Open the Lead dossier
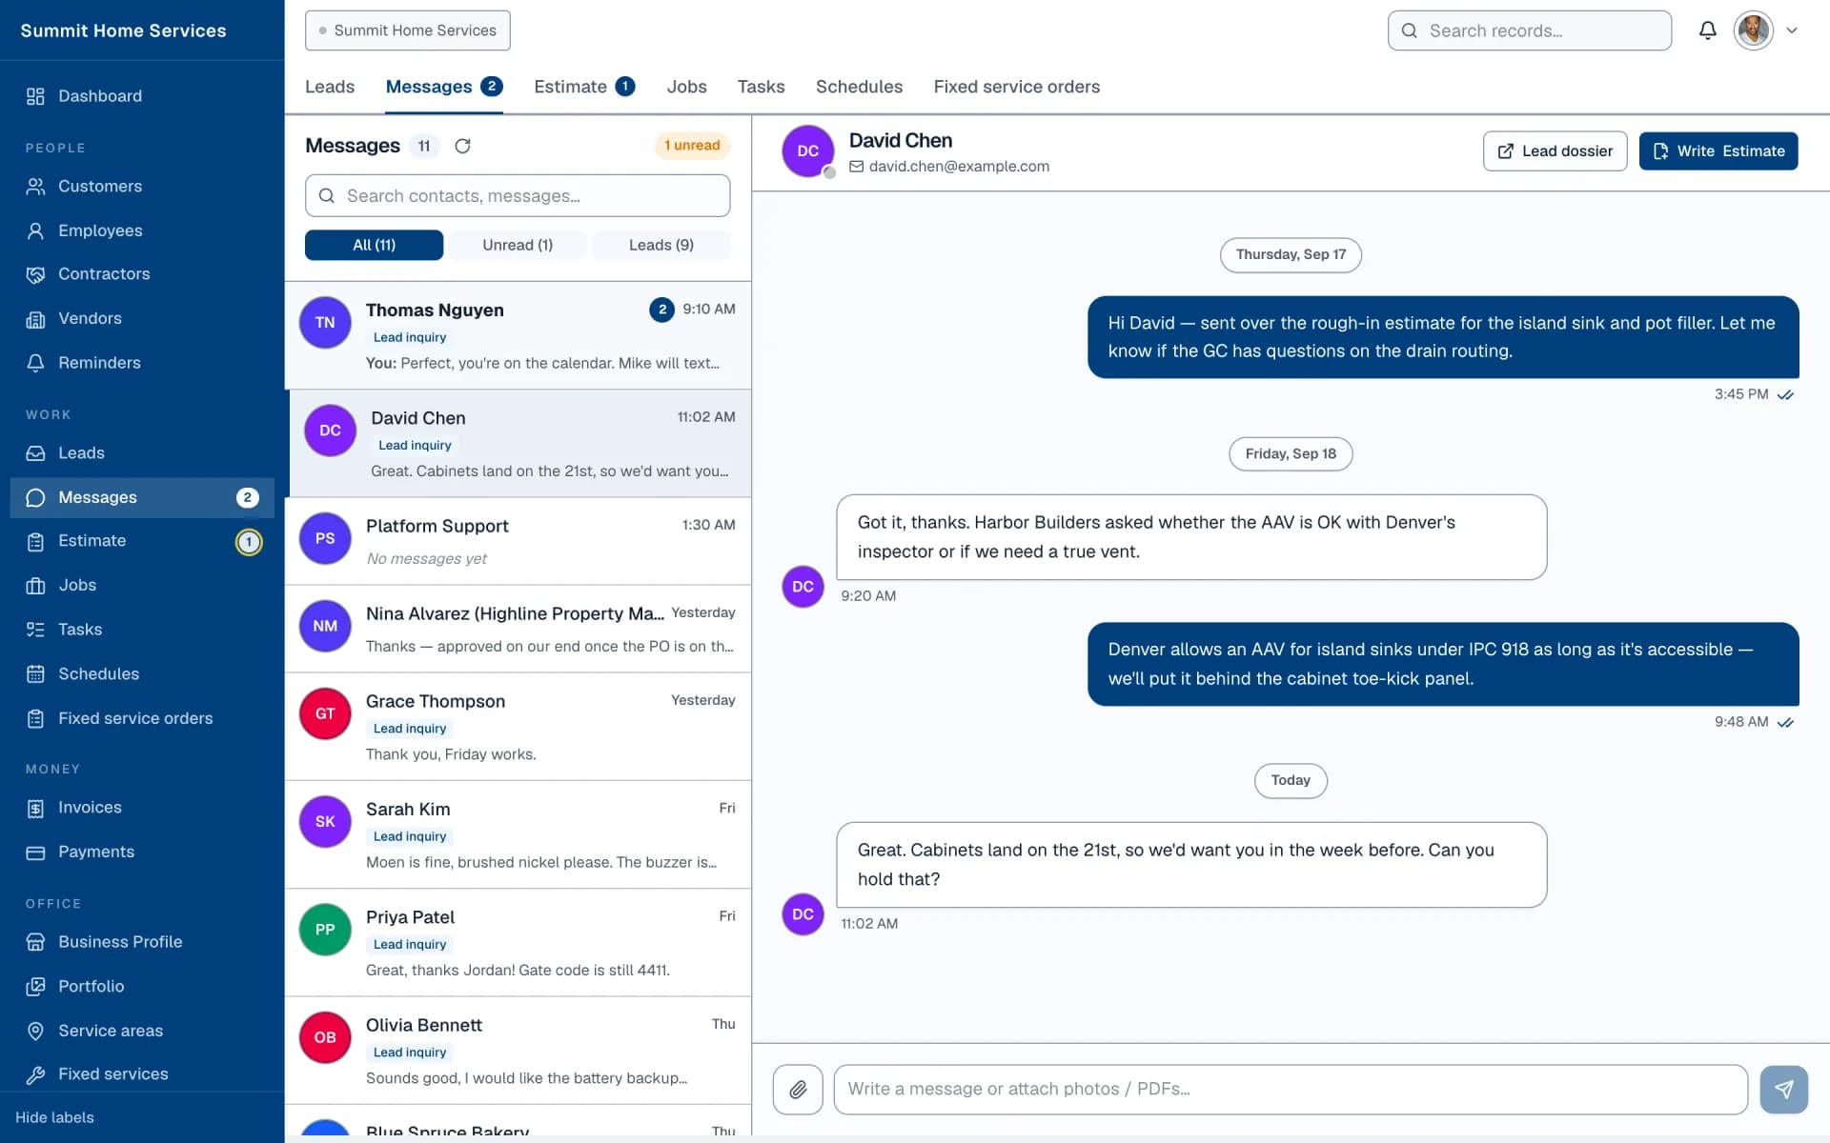1830x1143 pixels. pyautogui.click(x=1555, y=151)
